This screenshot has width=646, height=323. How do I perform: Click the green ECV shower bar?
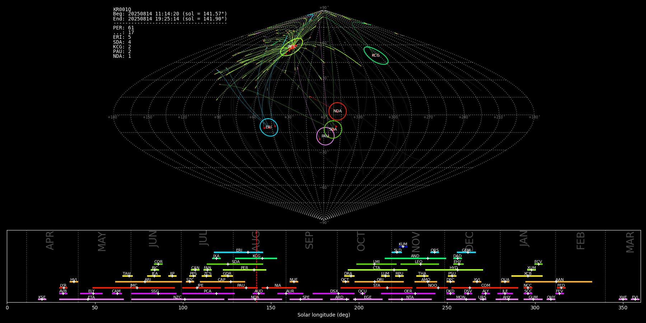point(538,264)
